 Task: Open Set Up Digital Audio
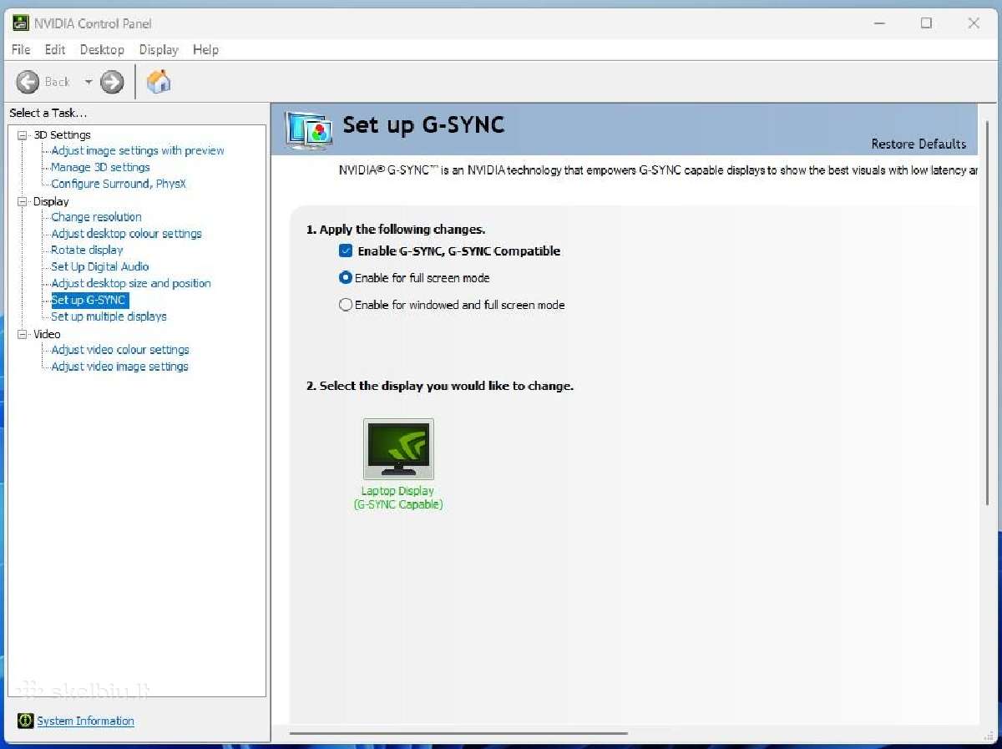tap(100, 266)
